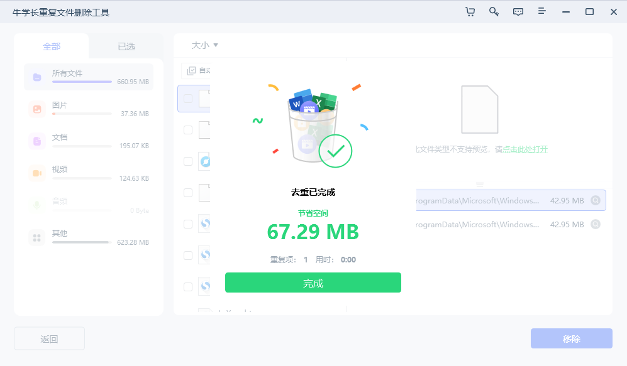This screenshot has width=627, height=366.
Task: Open the 点击此处打开 link
Action: [x=525, y=149]
